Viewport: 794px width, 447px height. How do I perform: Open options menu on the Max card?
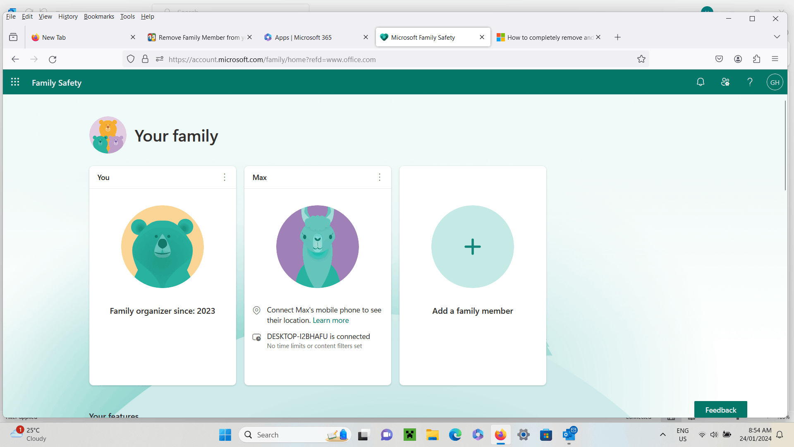pos(379,177)
